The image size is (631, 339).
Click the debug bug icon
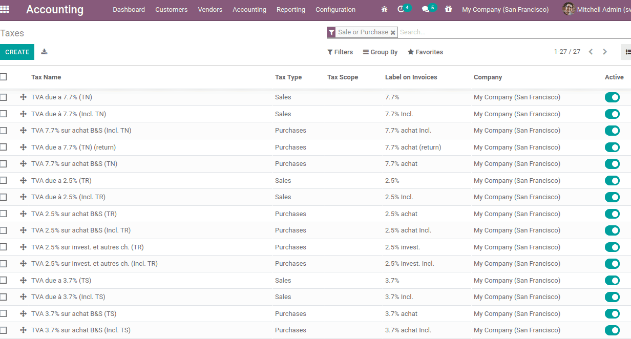385,9
